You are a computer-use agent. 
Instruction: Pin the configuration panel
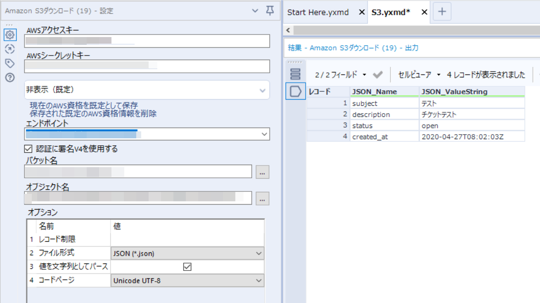tap(270, 11)
